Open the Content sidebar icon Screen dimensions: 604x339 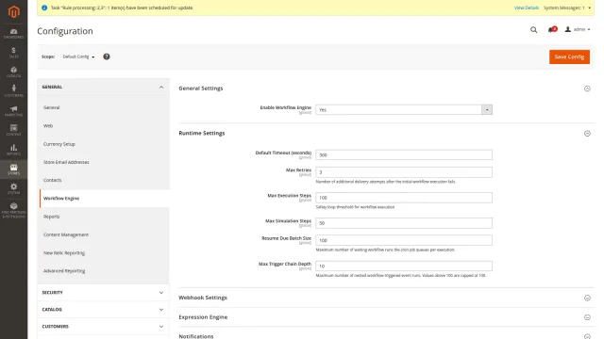click(14, 130)
